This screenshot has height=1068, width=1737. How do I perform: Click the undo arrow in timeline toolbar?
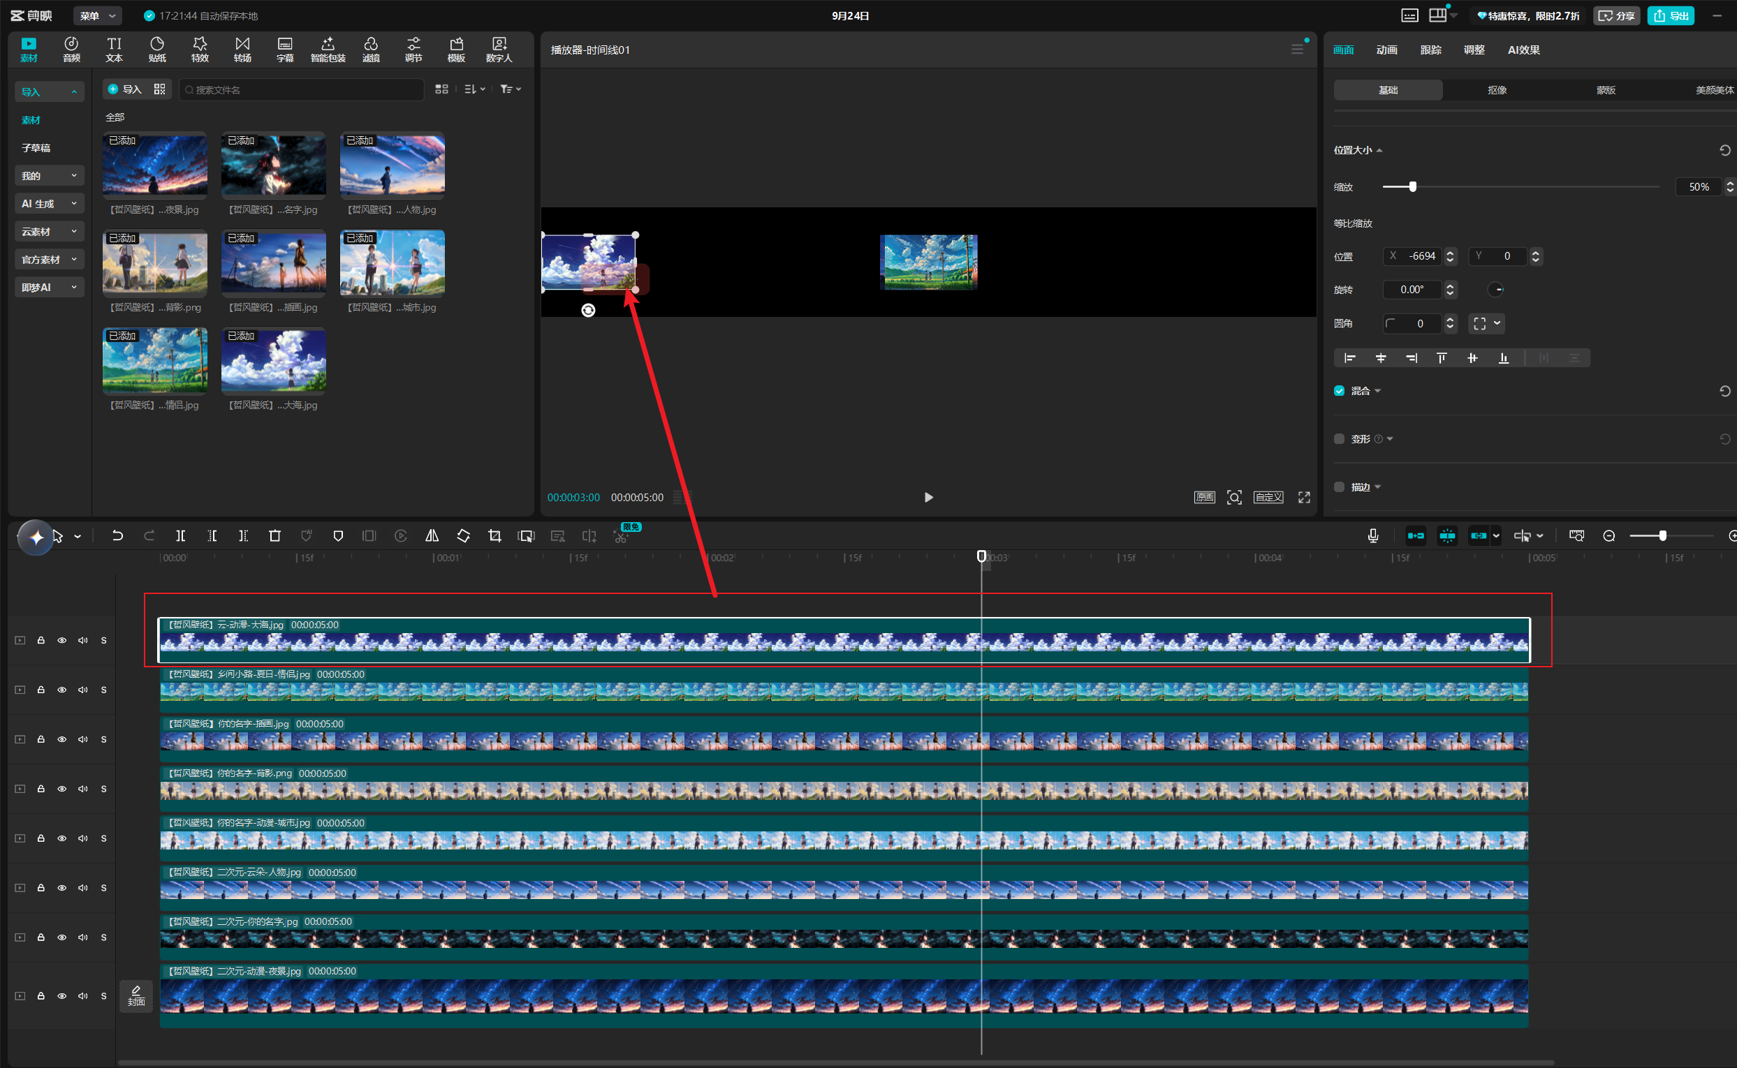point(117,536)
